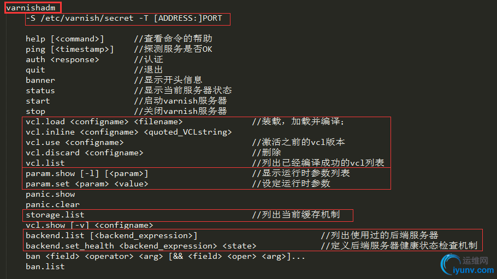The height and width of the screenshot is (279, 497).
Task: Click the backend.list [<backend_expression>] line
Action: click(x=111, y=235)
